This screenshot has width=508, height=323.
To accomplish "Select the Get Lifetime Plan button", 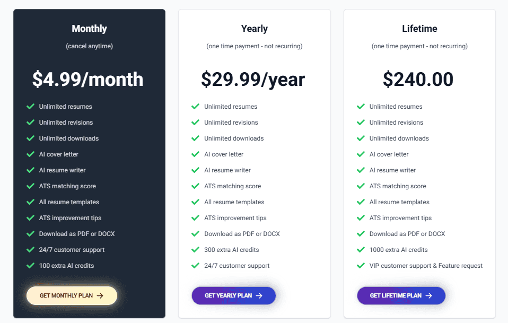I will (x=401, y=295).
